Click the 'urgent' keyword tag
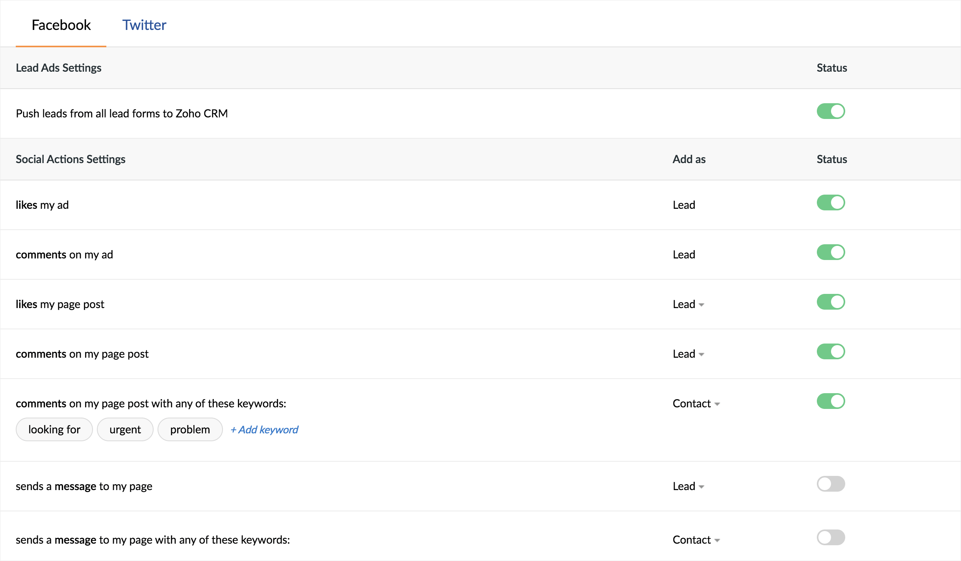The width and height of the screenshot is (961, 561). pyautogui.click(x=125, y=429)
